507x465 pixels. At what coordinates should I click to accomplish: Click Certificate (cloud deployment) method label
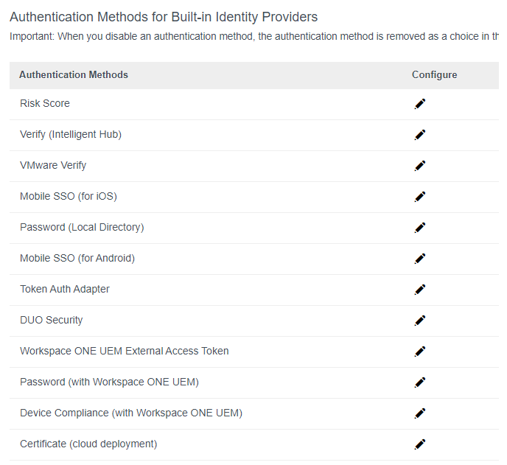[88, 444]
